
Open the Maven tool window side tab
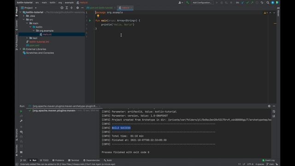coord(278,12)
